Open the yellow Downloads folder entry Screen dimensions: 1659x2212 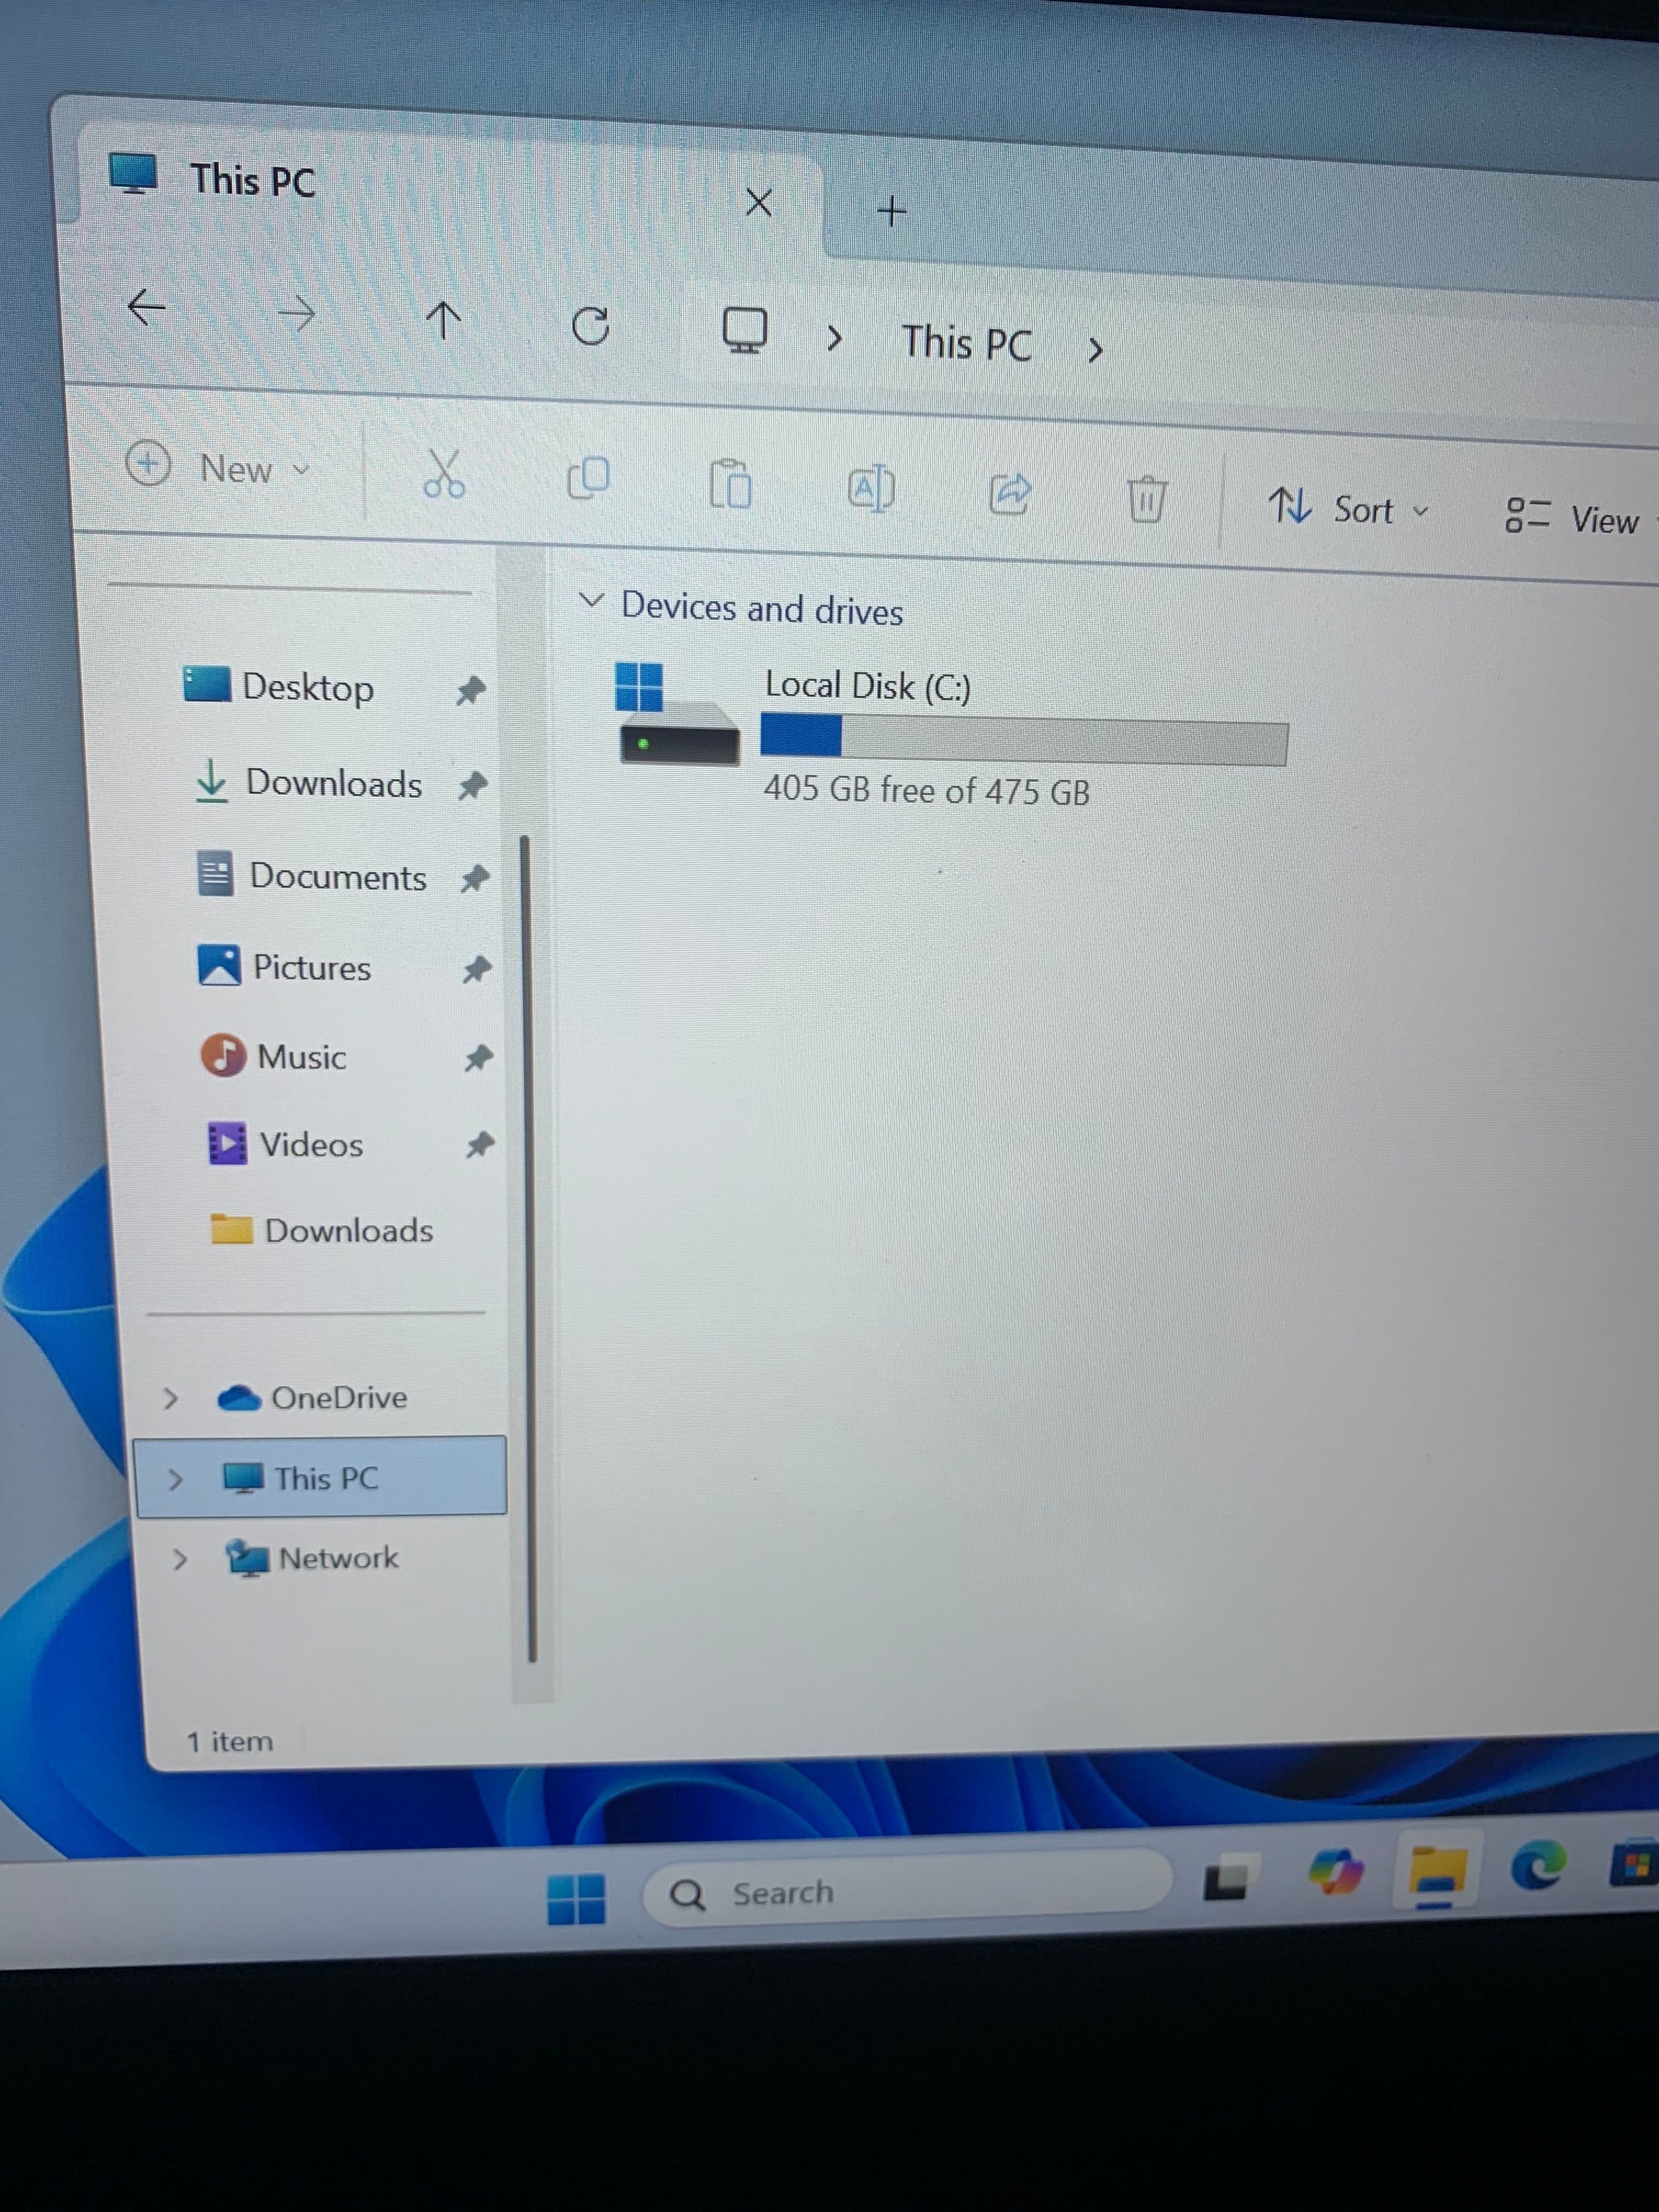point(322,1230)
